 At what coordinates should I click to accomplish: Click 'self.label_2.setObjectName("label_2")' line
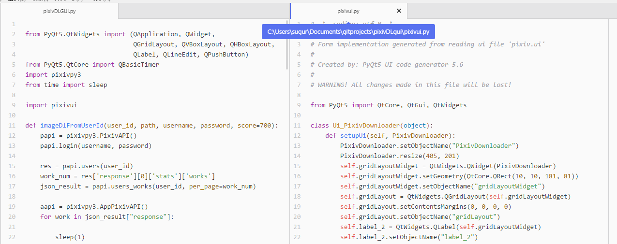coord(409,237)
